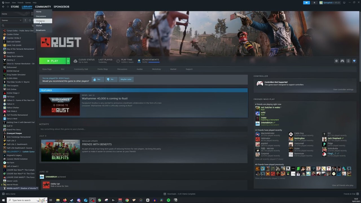The height and width of the screenshot is (203, 361).
Task: Open the announcements megaphone button
Action: point(307,3)
